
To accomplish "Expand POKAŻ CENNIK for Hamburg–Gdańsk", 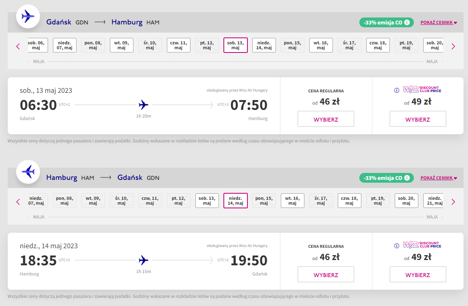I will 439,178.
